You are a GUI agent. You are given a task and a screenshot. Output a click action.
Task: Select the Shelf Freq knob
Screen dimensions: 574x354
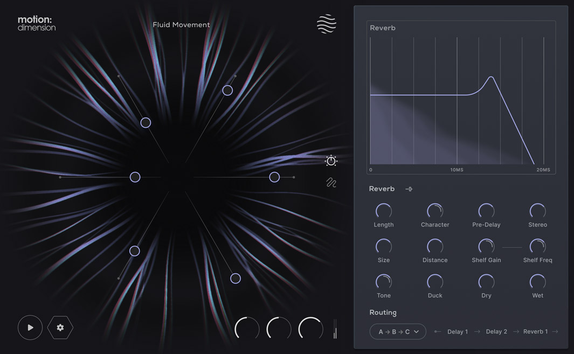(537, 247)
